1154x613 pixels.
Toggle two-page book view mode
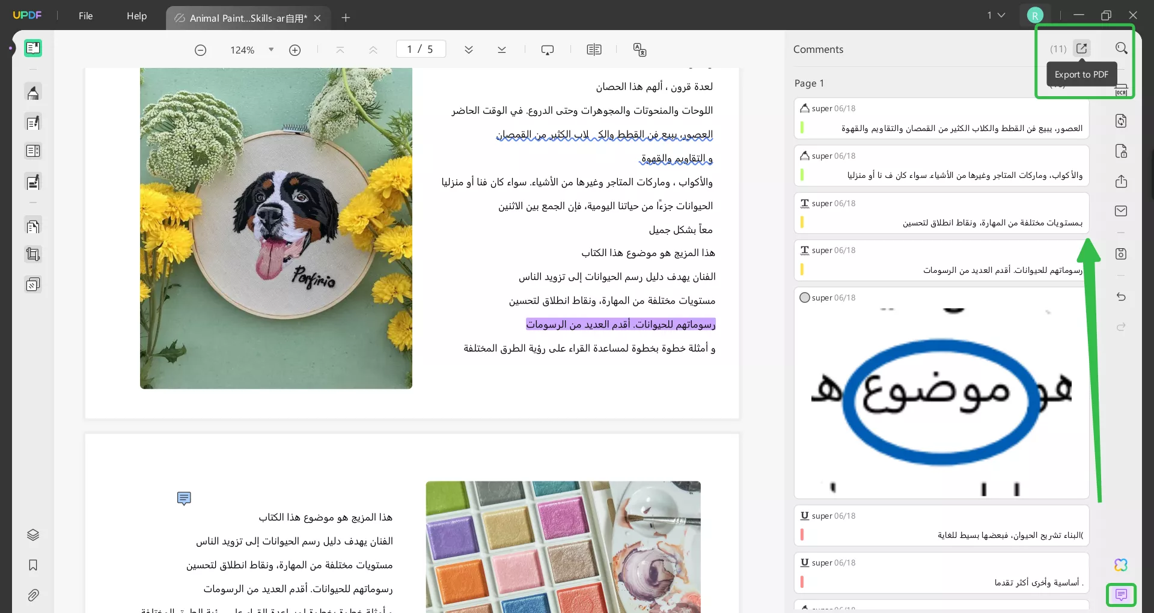click(x=594, y=49)
